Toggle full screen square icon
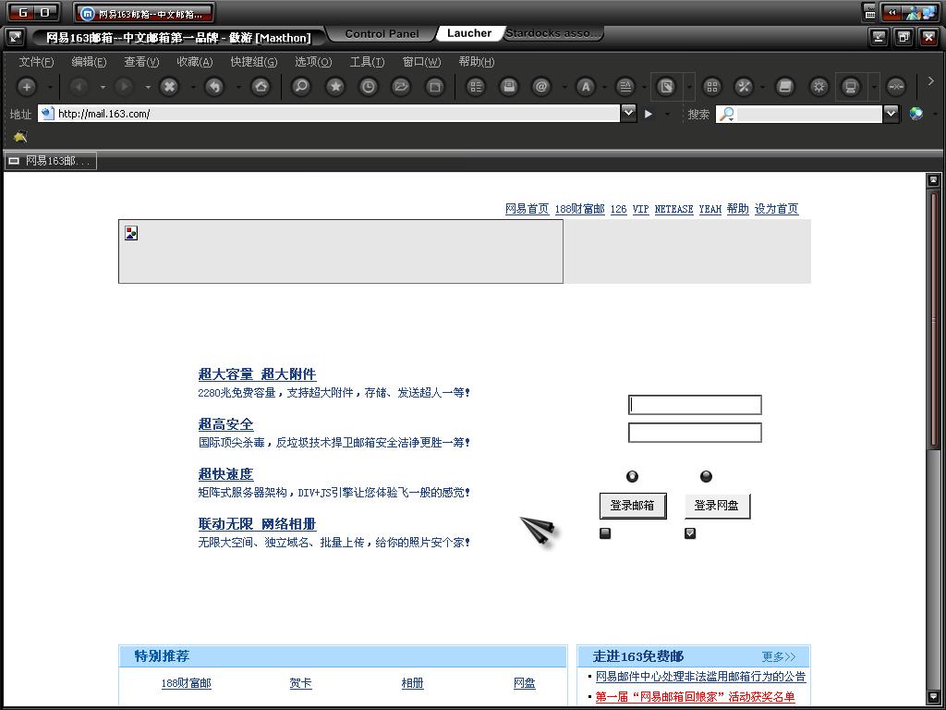The width and height of the screenshot is (946, 710). [434, 87]
